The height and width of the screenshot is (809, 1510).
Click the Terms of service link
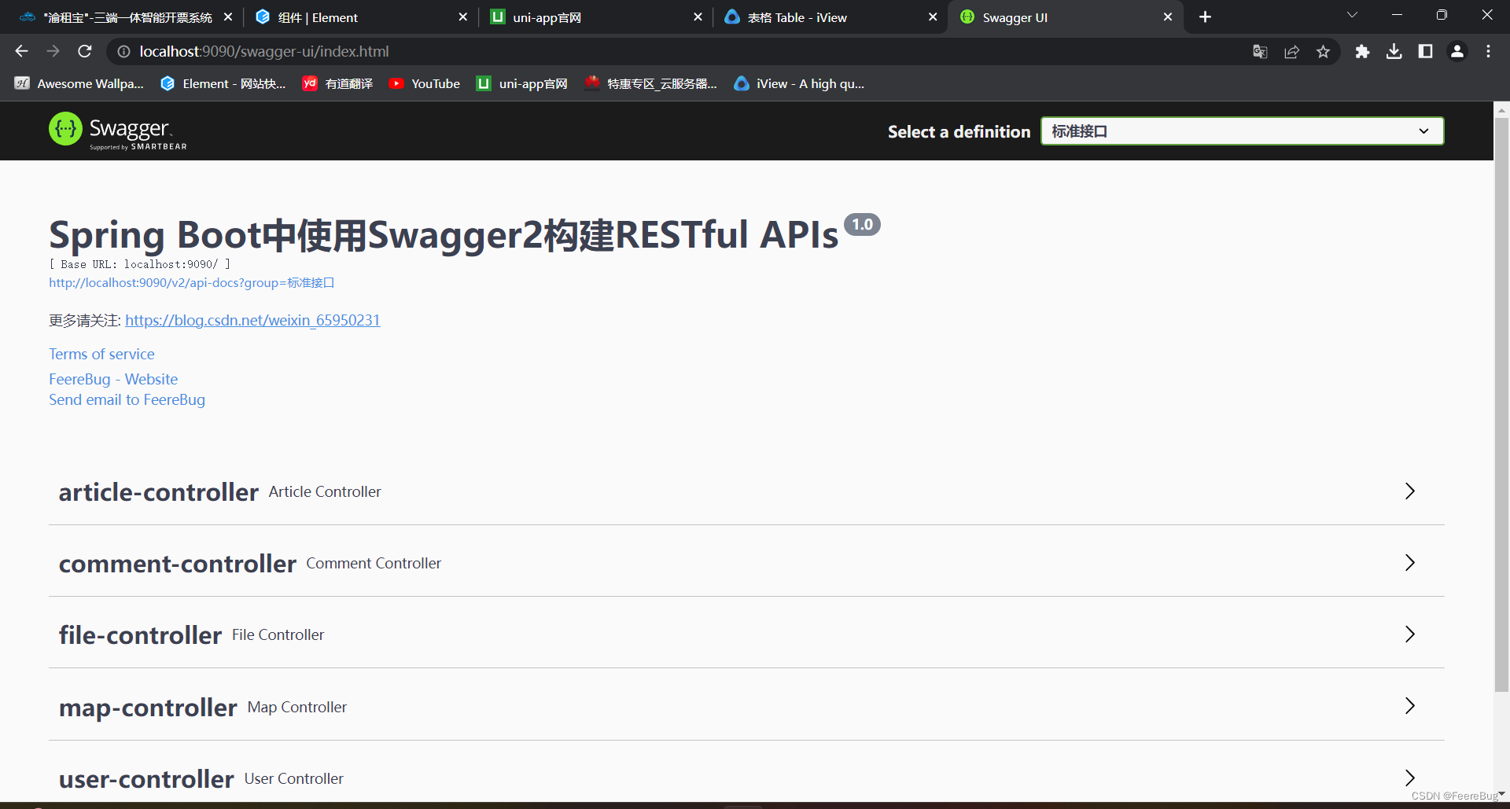[101, 354]
